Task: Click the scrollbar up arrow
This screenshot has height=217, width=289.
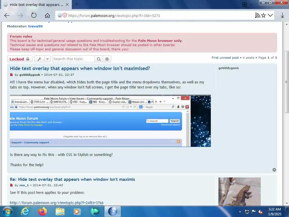Action: 286,24
